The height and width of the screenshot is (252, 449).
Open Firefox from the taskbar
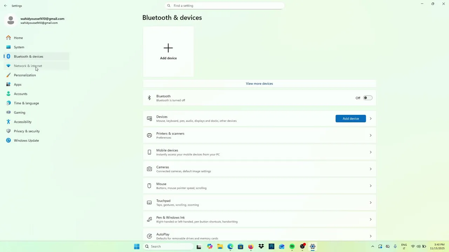tap(251, 246)
